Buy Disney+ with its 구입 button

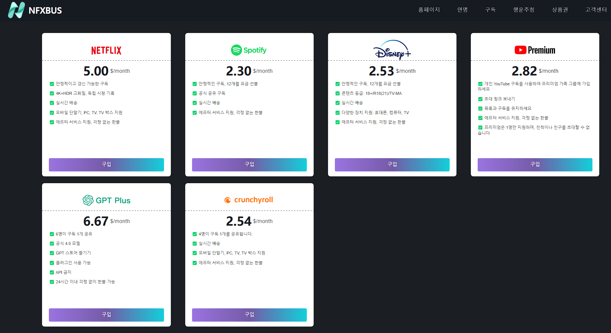392,165
